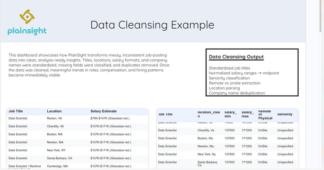Click the Cambridge, MA location cell

click(57, 166)
